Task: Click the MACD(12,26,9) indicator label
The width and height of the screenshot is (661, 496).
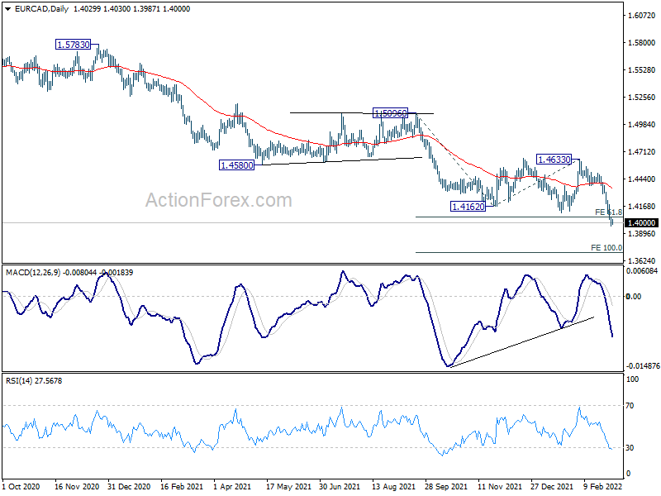Action: 33,273
